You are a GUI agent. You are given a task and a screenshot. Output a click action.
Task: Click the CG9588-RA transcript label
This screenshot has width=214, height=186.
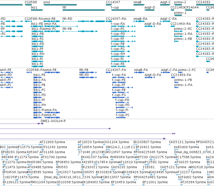click(x=34, y=19)
